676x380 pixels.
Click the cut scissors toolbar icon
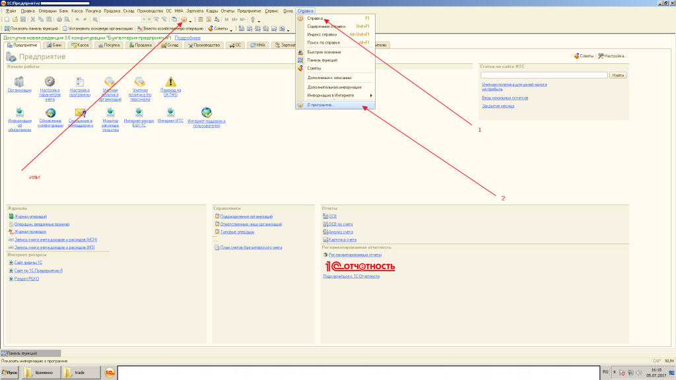[33, 19]
